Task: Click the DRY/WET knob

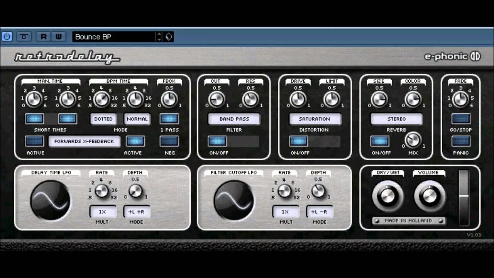Action: [x=388, y=196]
